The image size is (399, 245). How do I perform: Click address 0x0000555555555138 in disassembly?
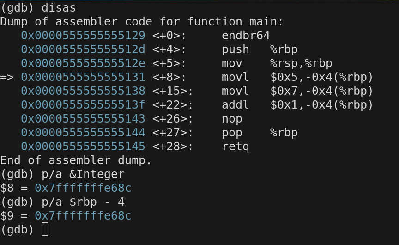point(83,91)
